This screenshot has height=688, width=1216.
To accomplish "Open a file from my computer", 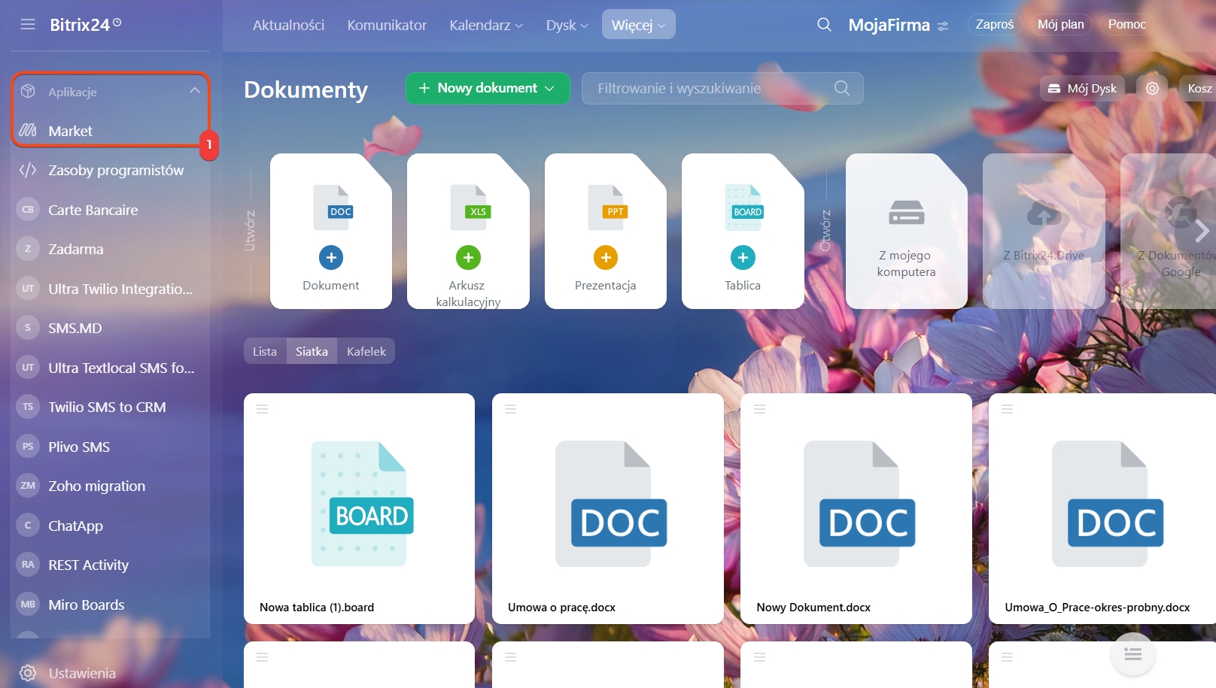I will point(907,231).
